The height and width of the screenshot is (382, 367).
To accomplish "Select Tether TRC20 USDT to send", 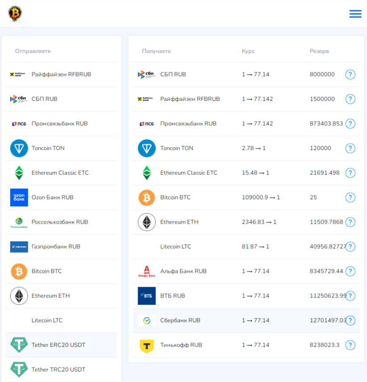I will pos(61,369).
